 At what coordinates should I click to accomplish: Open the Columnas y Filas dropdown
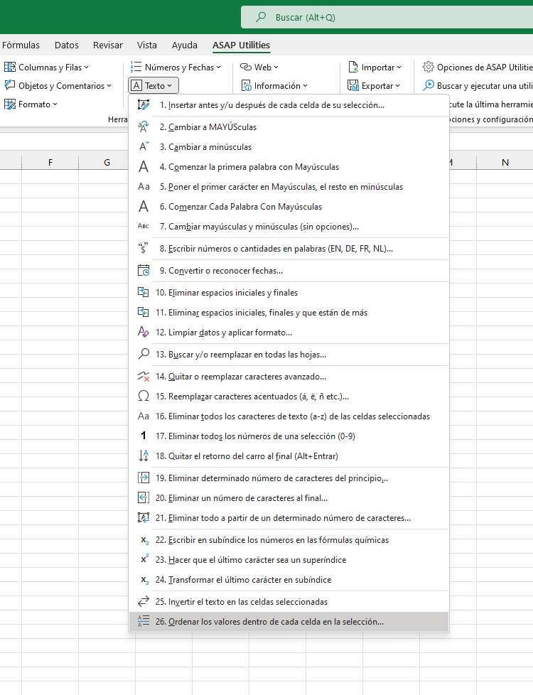coord(47,68)
